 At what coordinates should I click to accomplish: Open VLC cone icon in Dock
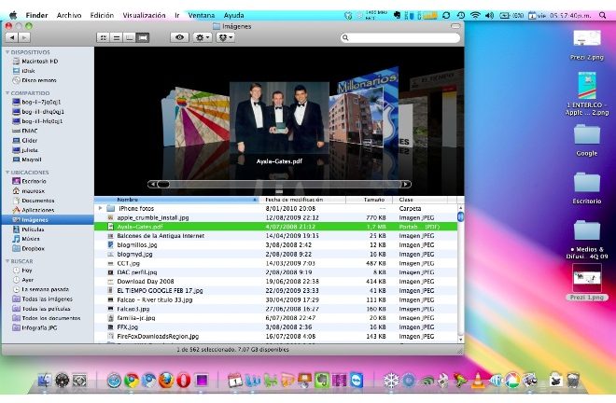(478, 381)
